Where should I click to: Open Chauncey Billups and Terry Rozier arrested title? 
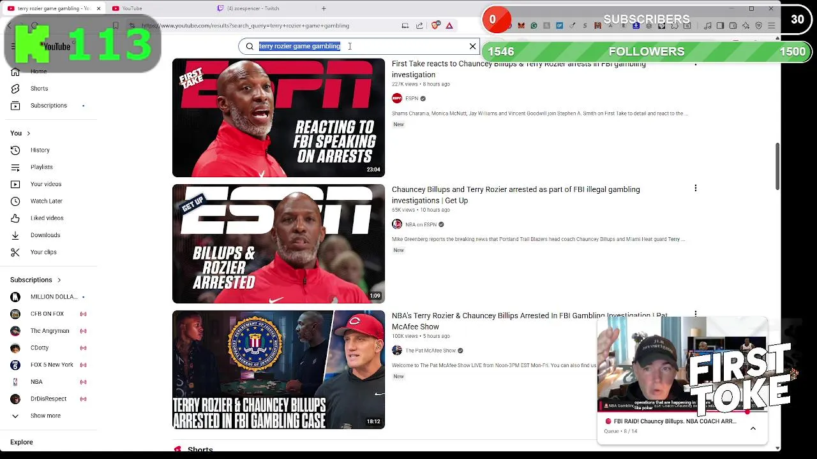516,194
